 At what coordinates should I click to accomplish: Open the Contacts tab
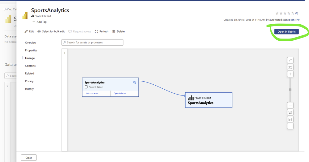coord(30,66)
